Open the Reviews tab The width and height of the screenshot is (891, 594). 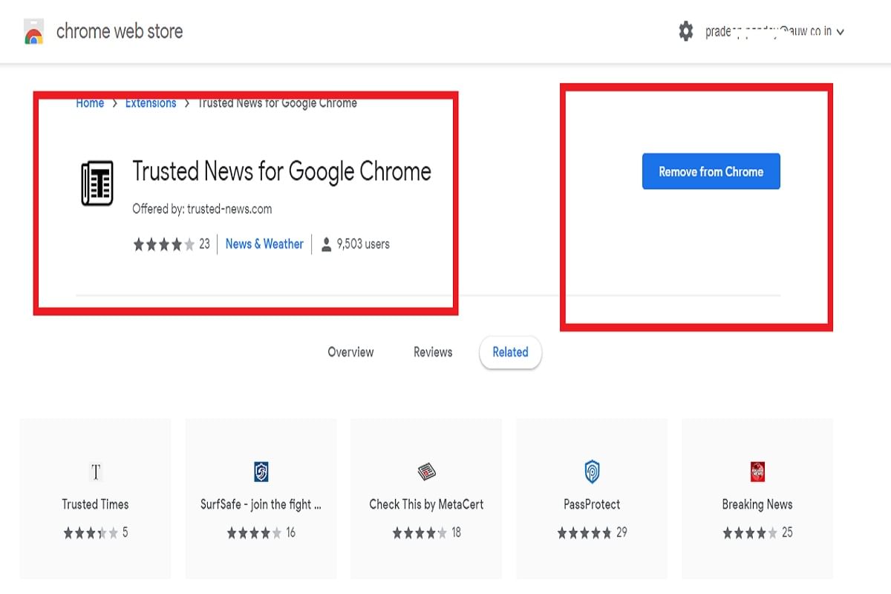pyautogui.click(x=432, y=353)
